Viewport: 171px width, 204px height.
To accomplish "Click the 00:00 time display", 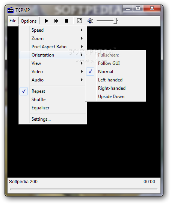I will click(x=149, y=182).
